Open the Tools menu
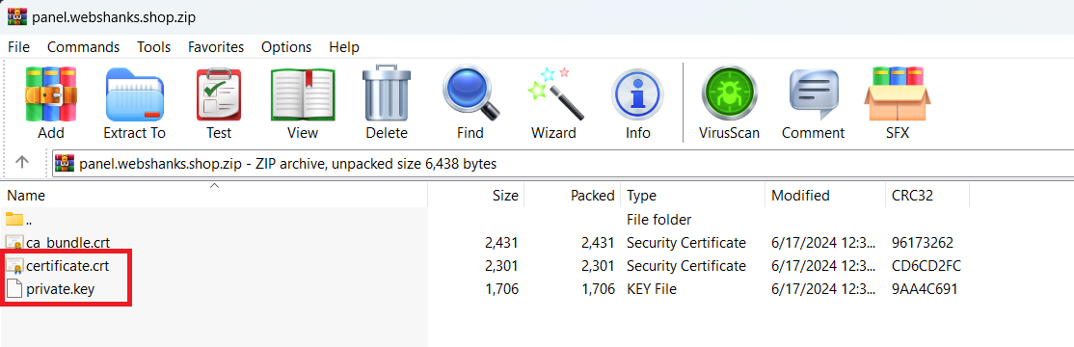 (153, 47)
